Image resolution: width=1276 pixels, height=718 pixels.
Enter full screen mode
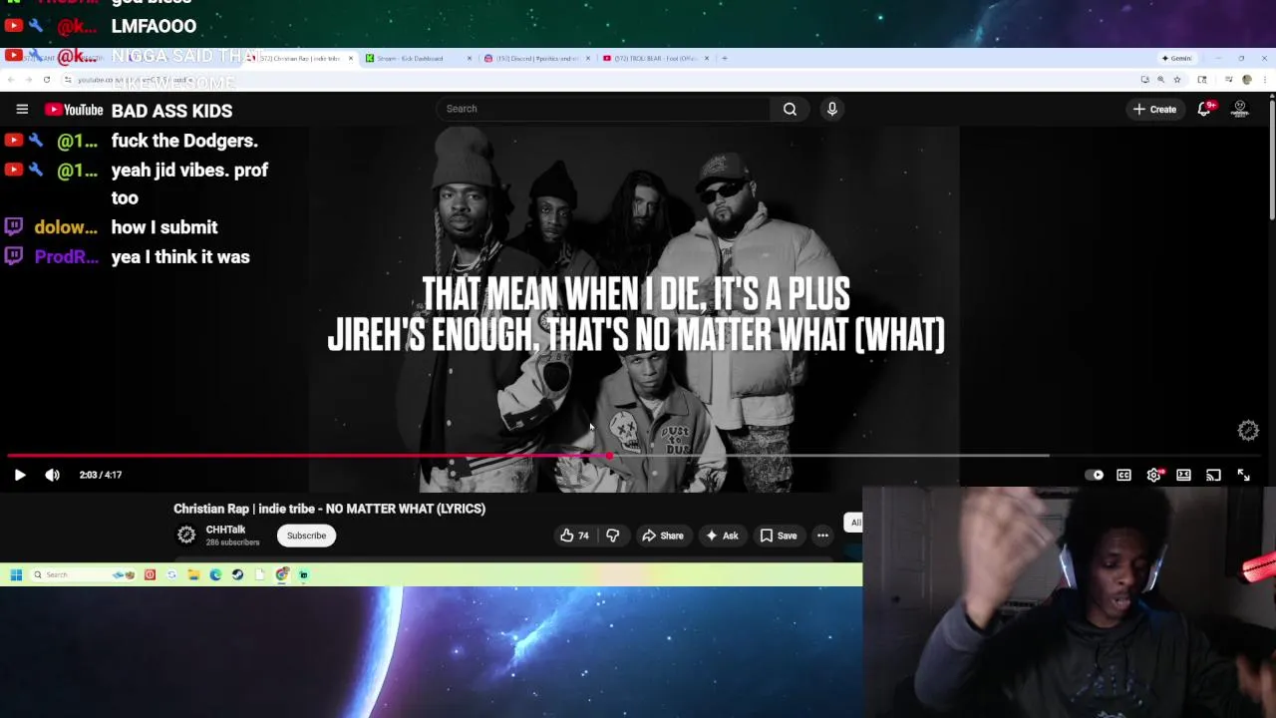click(x=1243, y=475)
